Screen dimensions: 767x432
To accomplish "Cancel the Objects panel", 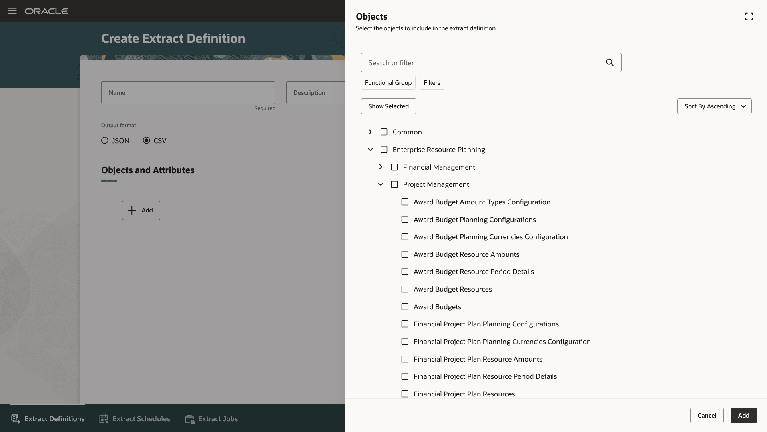I will [707, 415].
